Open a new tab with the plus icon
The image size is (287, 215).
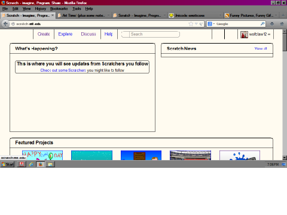click(x=283, y=16)
